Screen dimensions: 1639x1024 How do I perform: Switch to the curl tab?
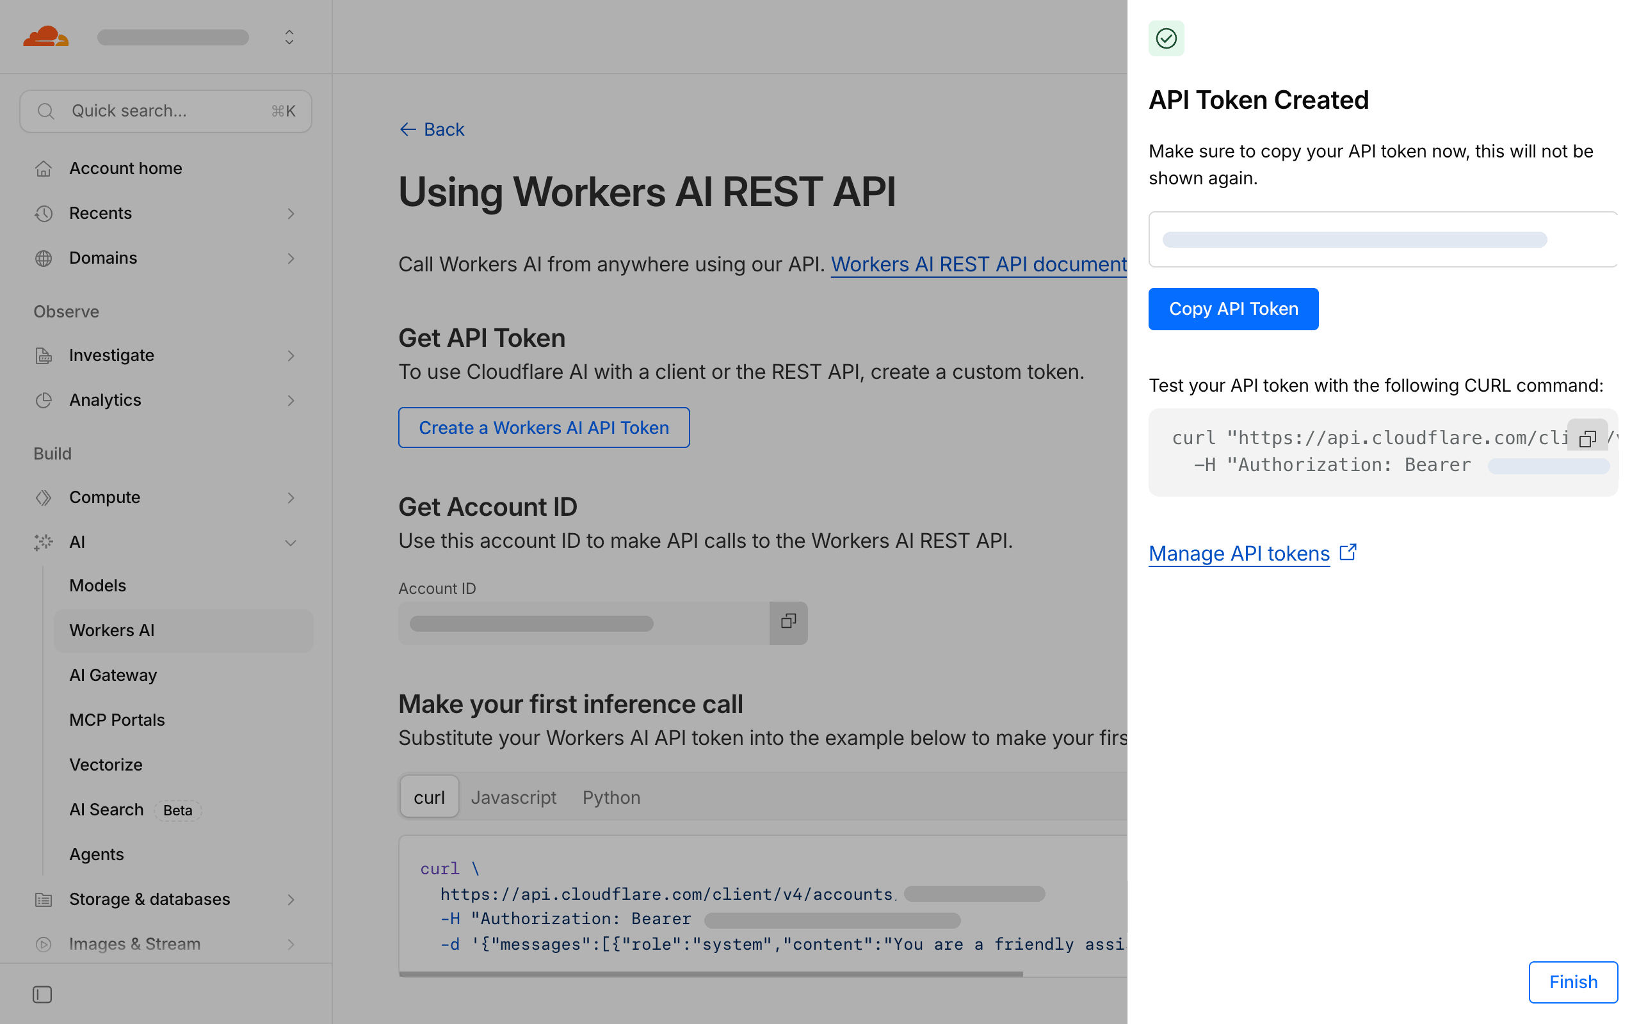(x=430, y=797)
